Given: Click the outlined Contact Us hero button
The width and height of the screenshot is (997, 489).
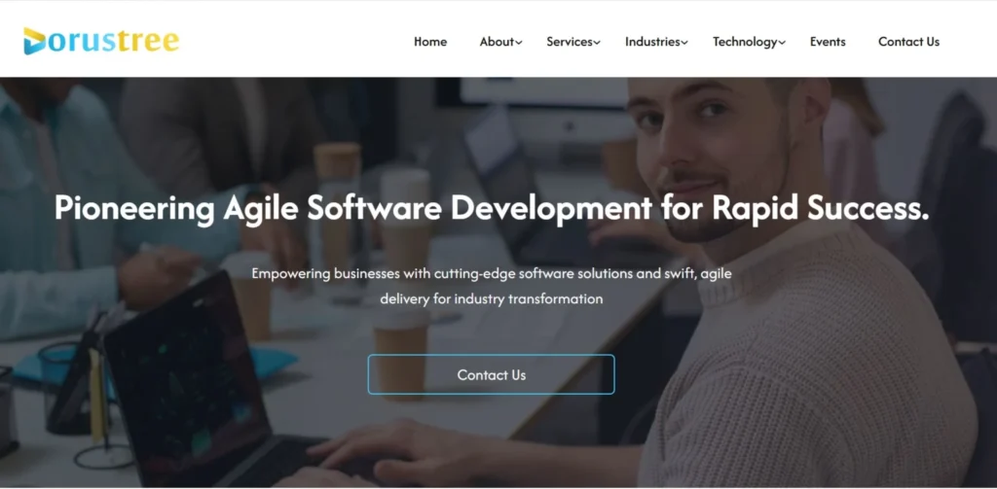Looking at the screenshot, I should pyautogui.click(x=492, y=374).
